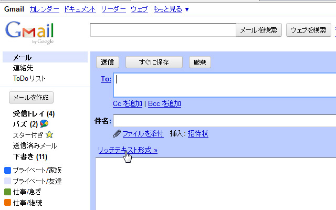Open スター付き starred mail

(x=28, y=135)
